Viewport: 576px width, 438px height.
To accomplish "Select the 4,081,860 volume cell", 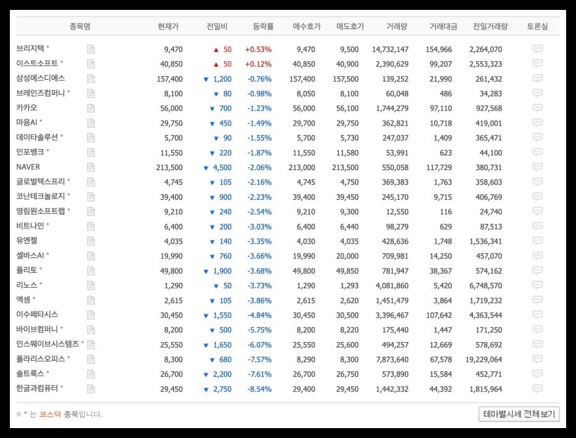I will [x=392, y=286].
